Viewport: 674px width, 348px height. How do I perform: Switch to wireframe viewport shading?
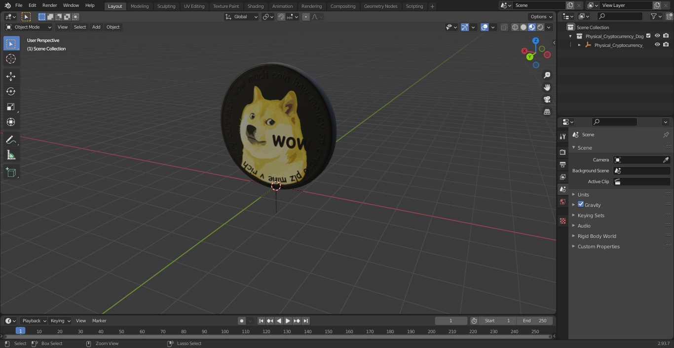tap(515, 27)
